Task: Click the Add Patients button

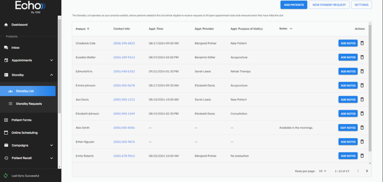Action: point(294,5)
